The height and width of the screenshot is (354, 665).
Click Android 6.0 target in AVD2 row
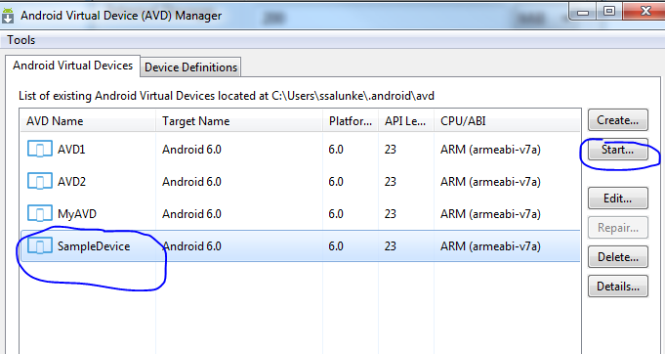[x=191, y=182]
